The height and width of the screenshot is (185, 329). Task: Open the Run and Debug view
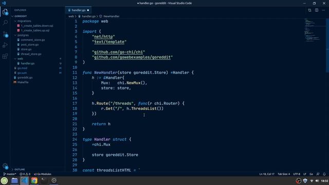(x=5, y=45)
